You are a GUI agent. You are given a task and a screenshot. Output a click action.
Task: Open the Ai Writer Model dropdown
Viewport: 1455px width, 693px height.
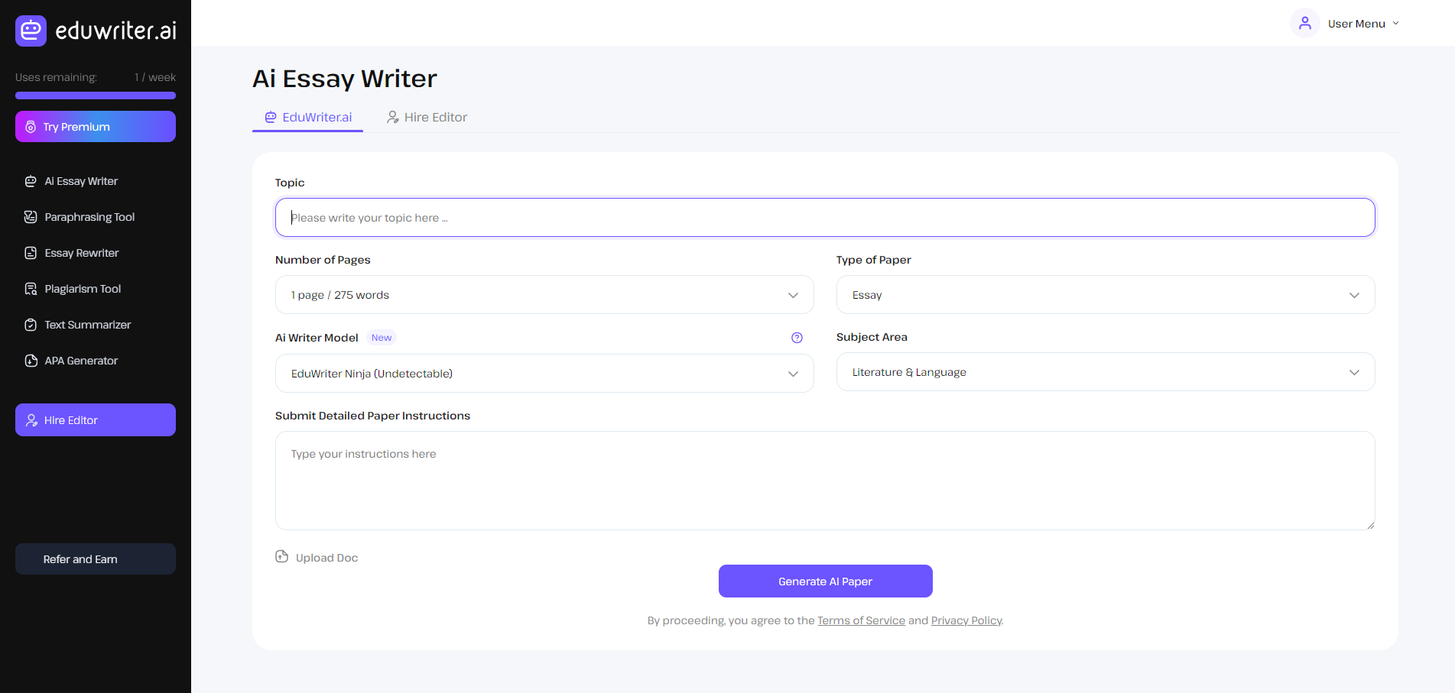[x=544, y=374]
